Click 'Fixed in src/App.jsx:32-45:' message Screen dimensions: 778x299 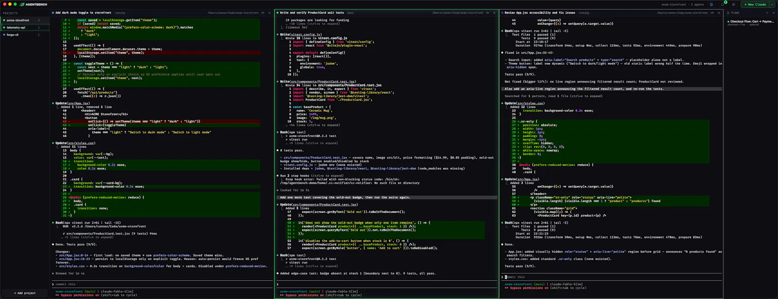point(529,53)
